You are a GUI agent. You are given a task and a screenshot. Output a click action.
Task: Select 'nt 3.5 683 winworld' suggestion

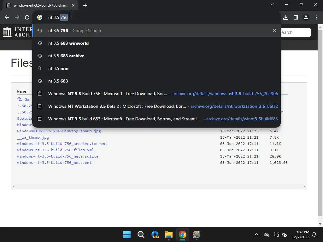pos(156,43)
